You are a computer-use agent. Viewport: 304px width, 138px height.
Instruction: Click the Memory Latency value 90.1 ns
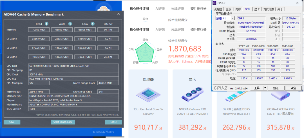click(108, 30)
